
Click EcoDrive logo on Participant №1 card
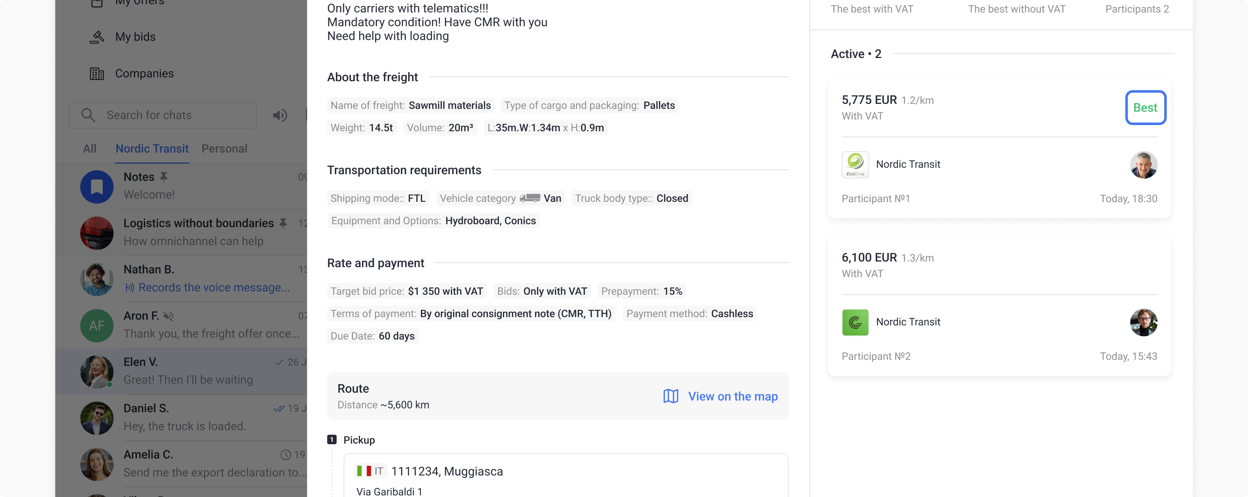pos(855,165)
